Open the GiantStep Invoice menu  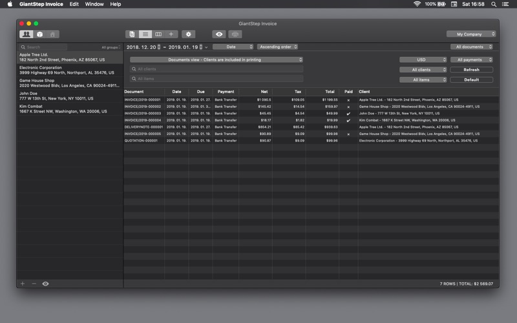point(41,4)
